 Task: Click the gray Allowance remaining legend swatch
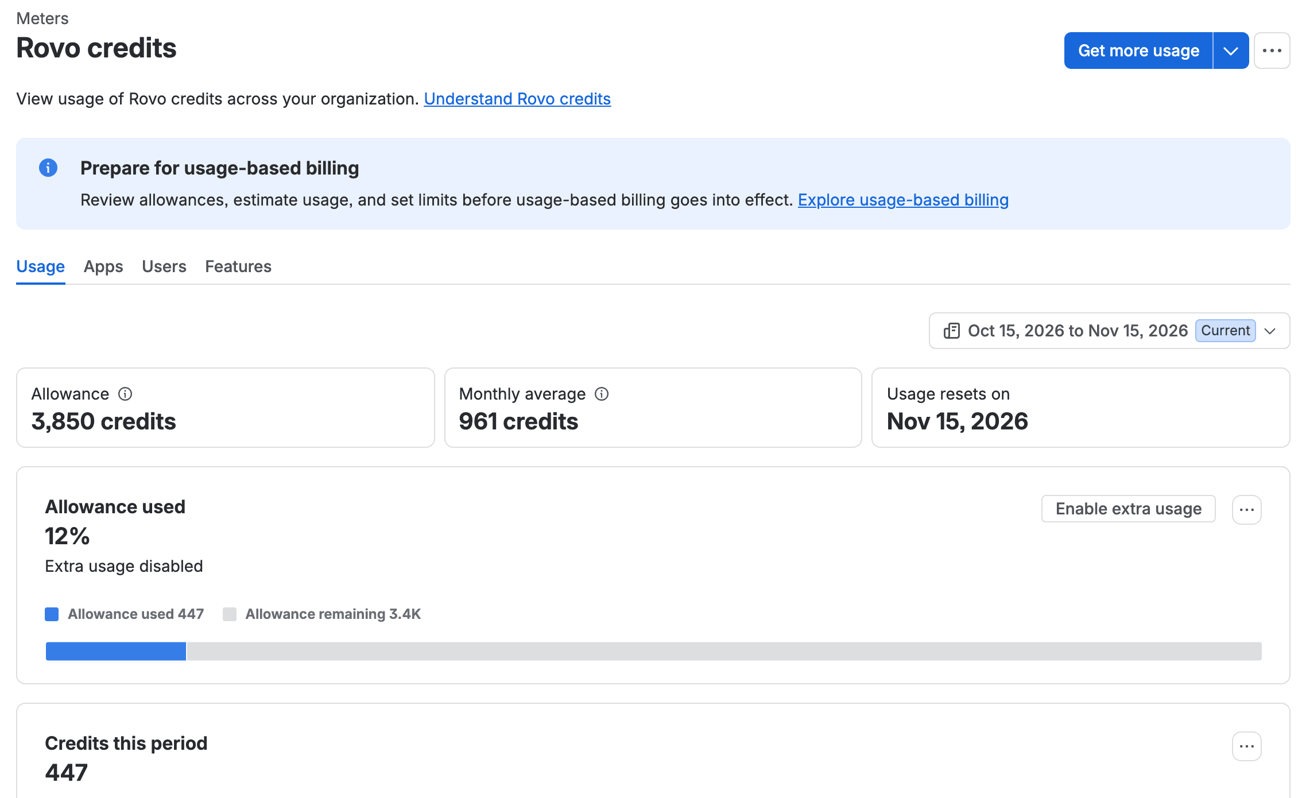click(230, 614)
